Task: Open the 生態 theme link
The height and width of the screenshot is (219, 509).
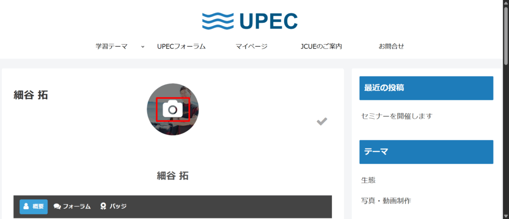Action: coord(368,180)
